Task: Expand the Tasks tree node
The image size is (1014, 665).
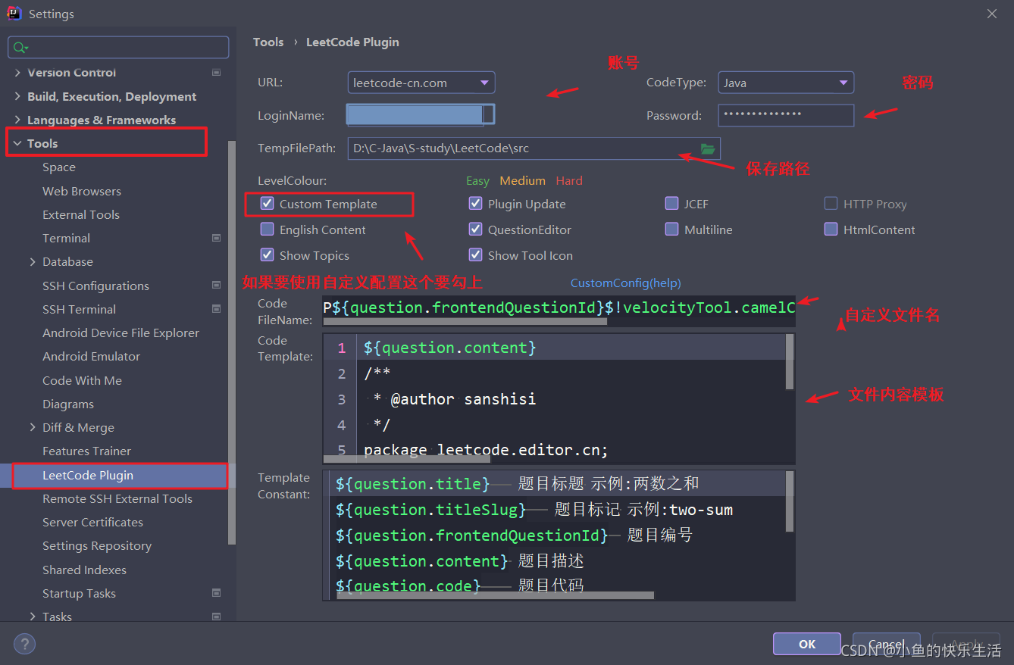Action: click(33, 617)
